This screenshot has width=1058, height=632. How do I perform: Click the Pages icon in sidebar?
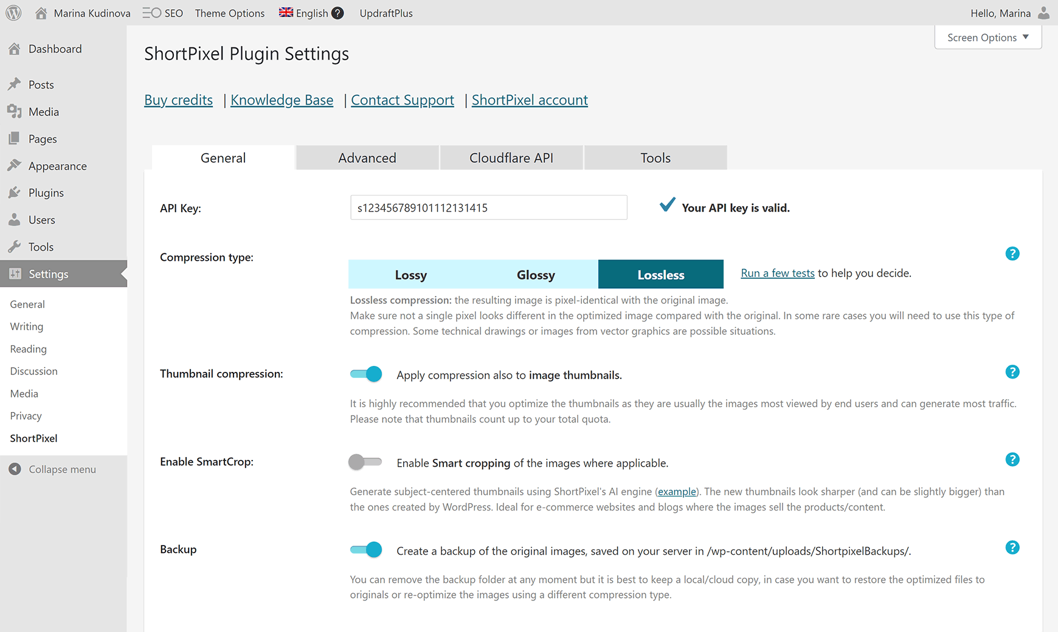click(15, 139)
